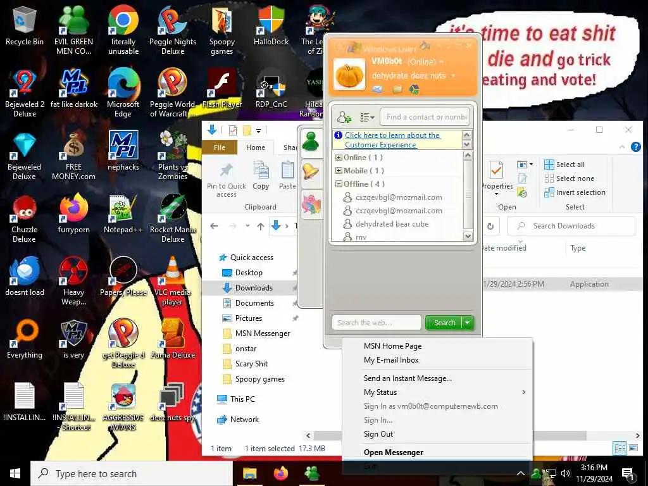The image size is (648, 486).
Task: Sort by the Type column header
Action: pos(578,248)
